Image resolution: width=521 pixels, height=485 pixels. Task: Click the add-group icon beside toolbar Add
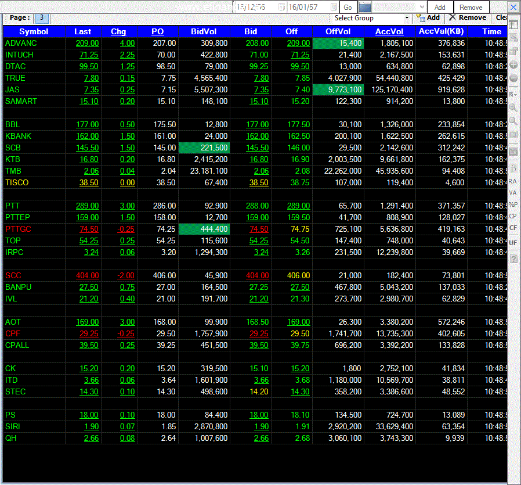click(x=421, y=17)
